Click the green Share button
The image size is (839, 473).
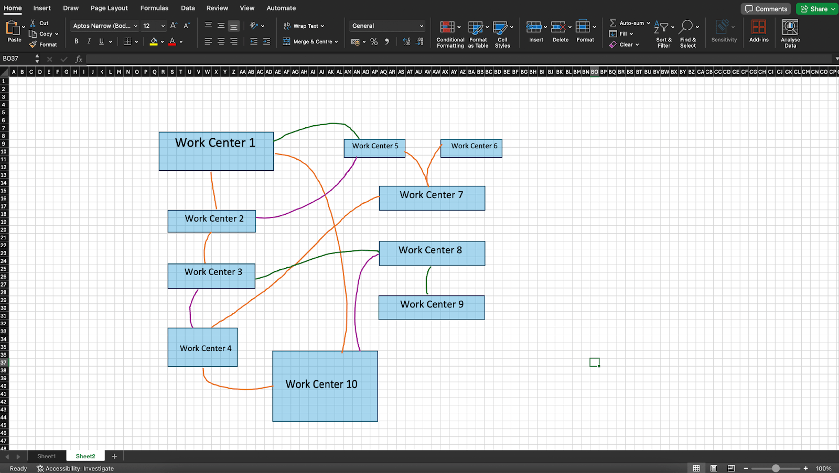[x=816, y=8]
